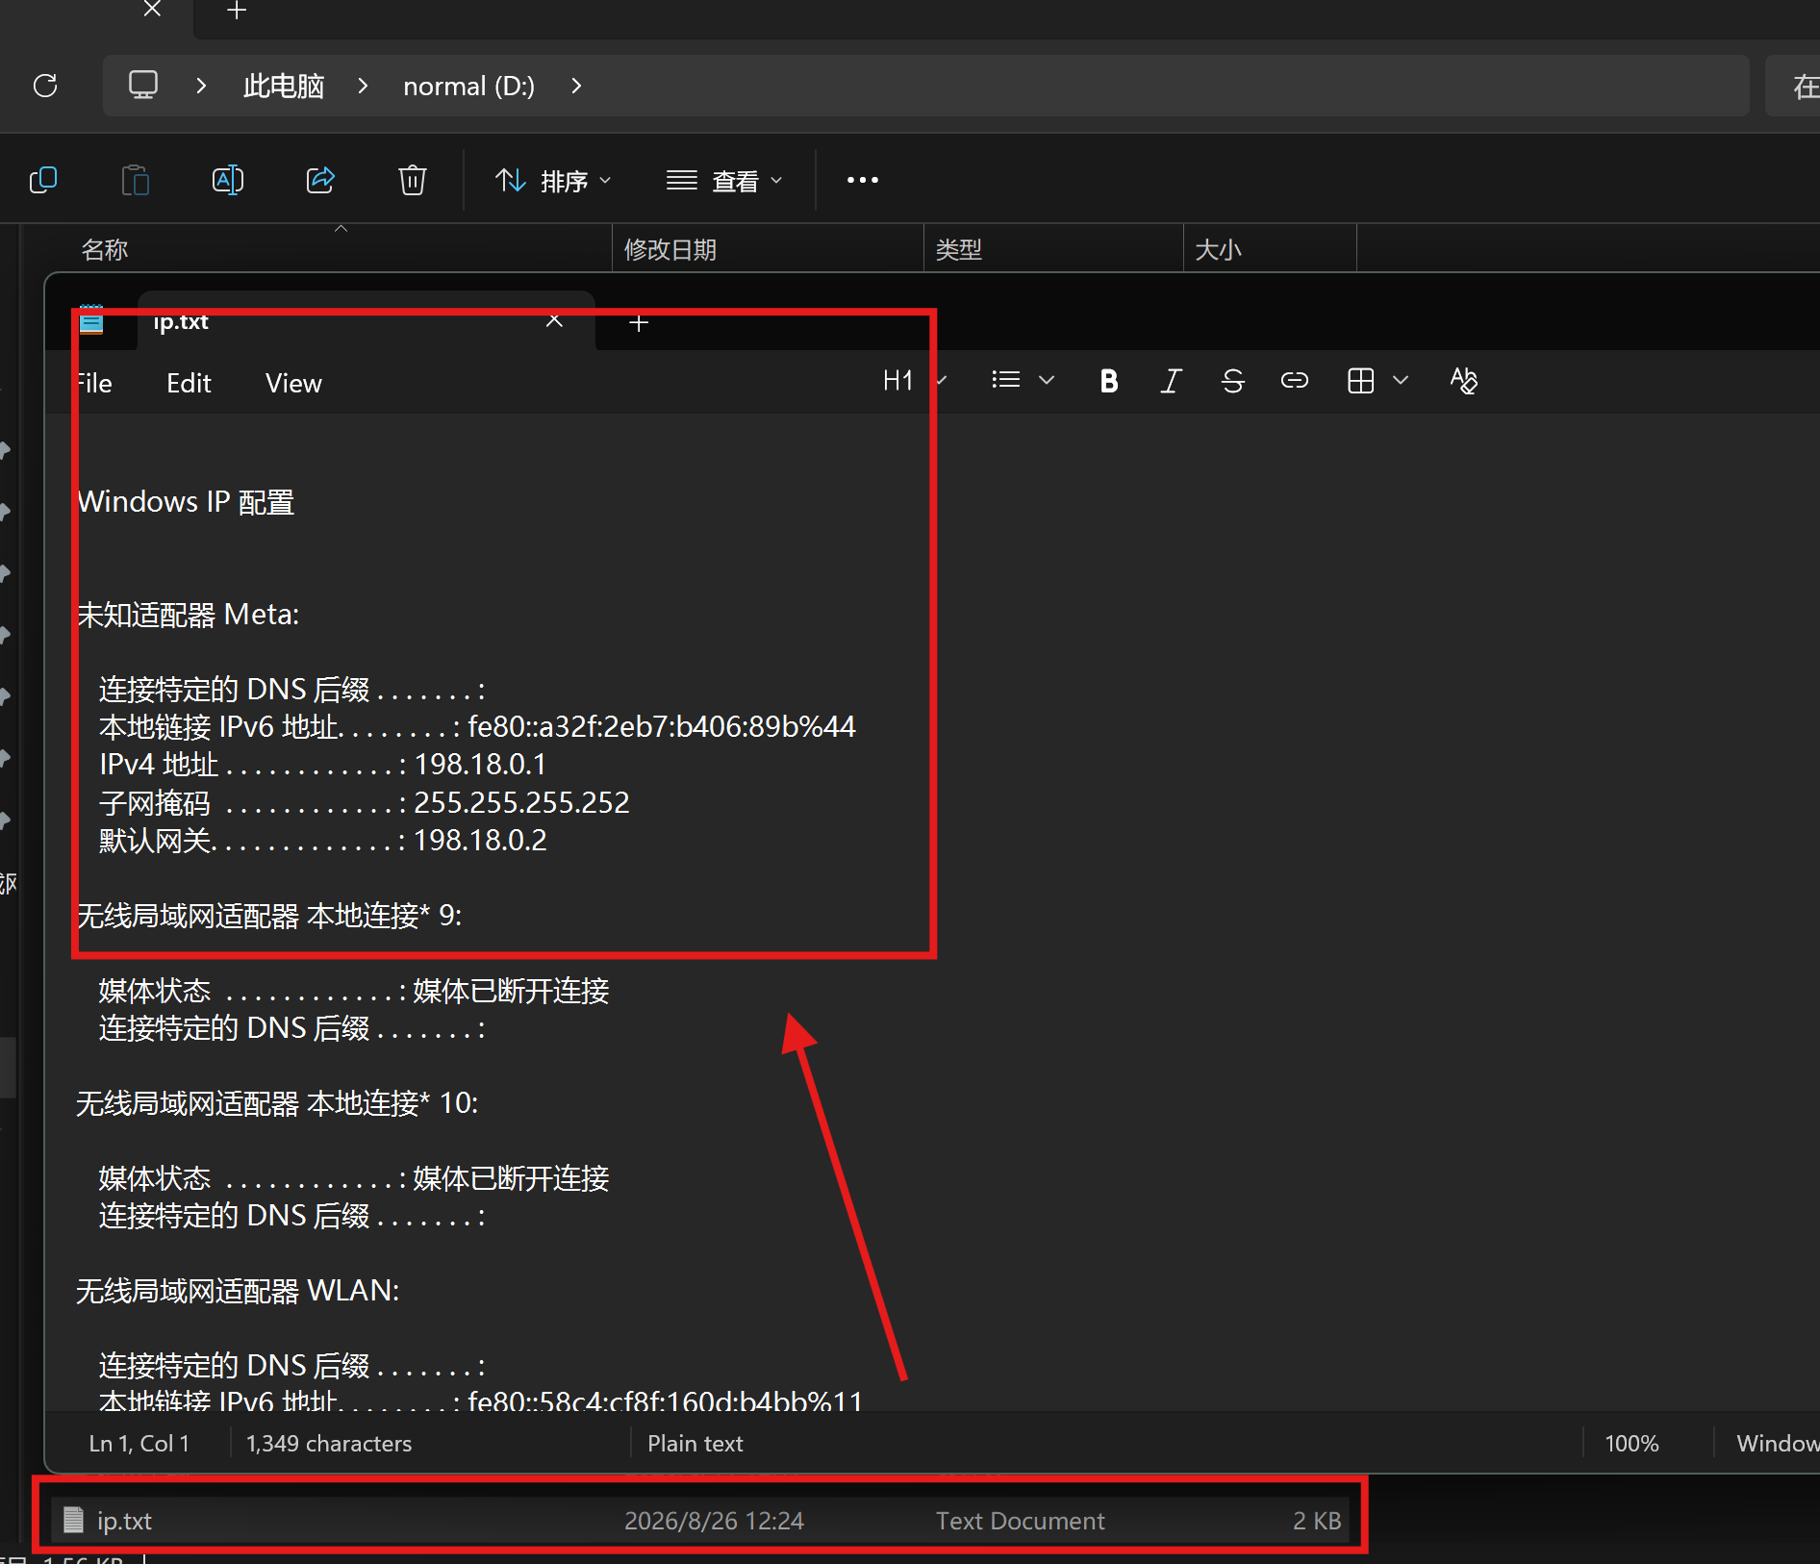Expand chevron after 此电脑 in address bar
Viewport: 1820px width, 1564px height.
[363, 86]
